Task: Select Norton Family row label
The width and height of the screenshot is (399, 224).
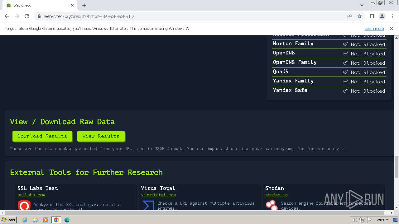Action: [293, 44]
